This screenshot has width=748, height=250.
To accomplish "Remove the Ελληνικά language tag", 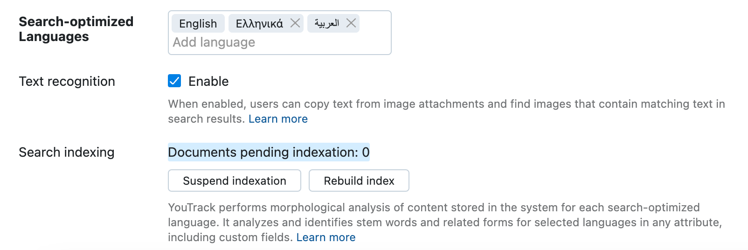I will point(295,23).
